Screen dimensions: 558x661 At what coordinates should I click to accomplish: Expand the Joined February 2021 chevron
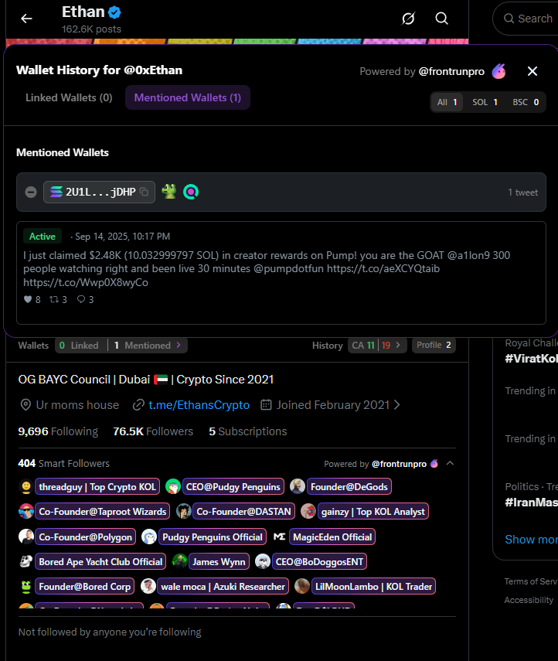tap(396, 405)
